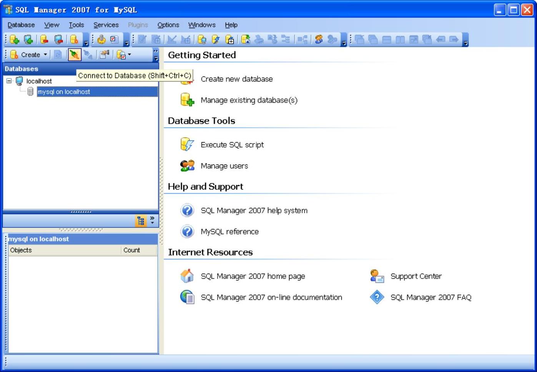
Task: Open SQL Manager 2007 on-line documentation link
Action: [271, 297]
